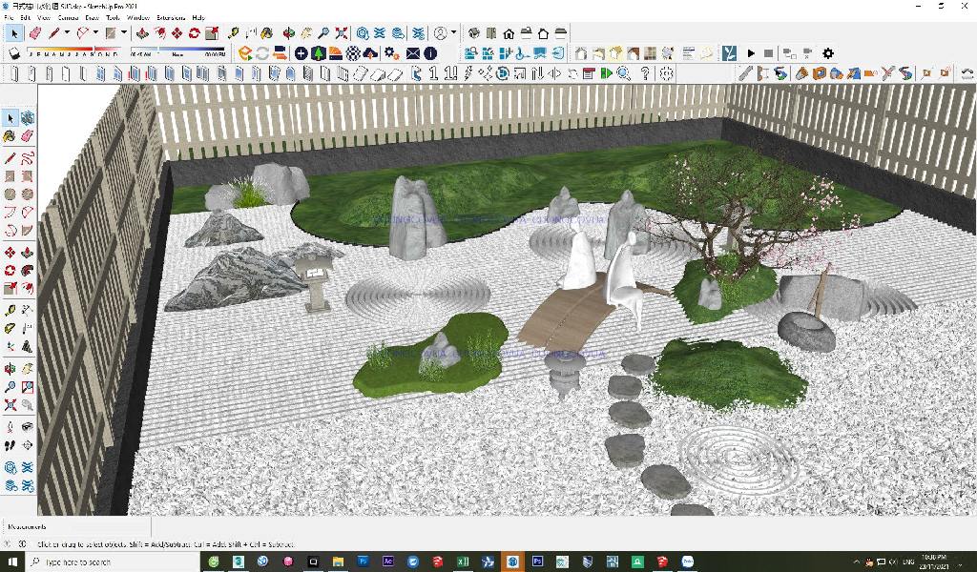Click the Zoom Extents icon in top toolbar
The height and width of the screenshot is (572, 977).
pyautogui.click(x=341, y=33)
